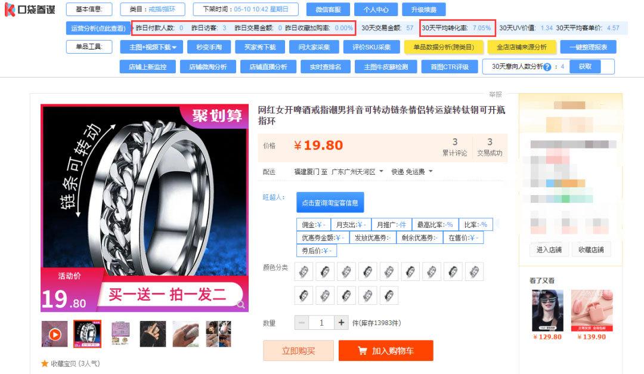Viewport: 644px width, 374px height.
Task: Increase quantity with the plus button
Action: (x=341, y=323)
